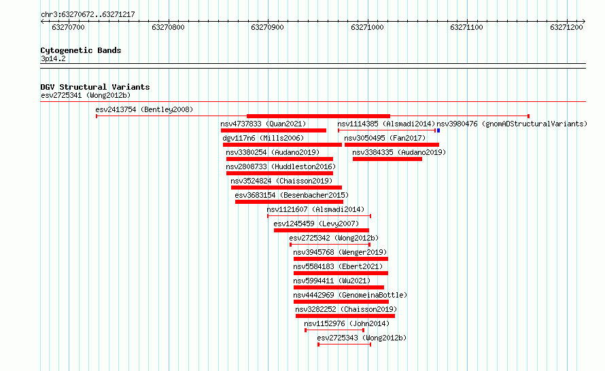This screenshot has height=371, width=605.
Task: Open variant nsv3945768 (Wenger2019) label
Action: coord(340,252)
